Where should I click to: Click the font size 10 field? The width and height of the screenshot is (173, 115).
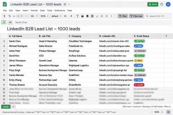pos(65,16)
